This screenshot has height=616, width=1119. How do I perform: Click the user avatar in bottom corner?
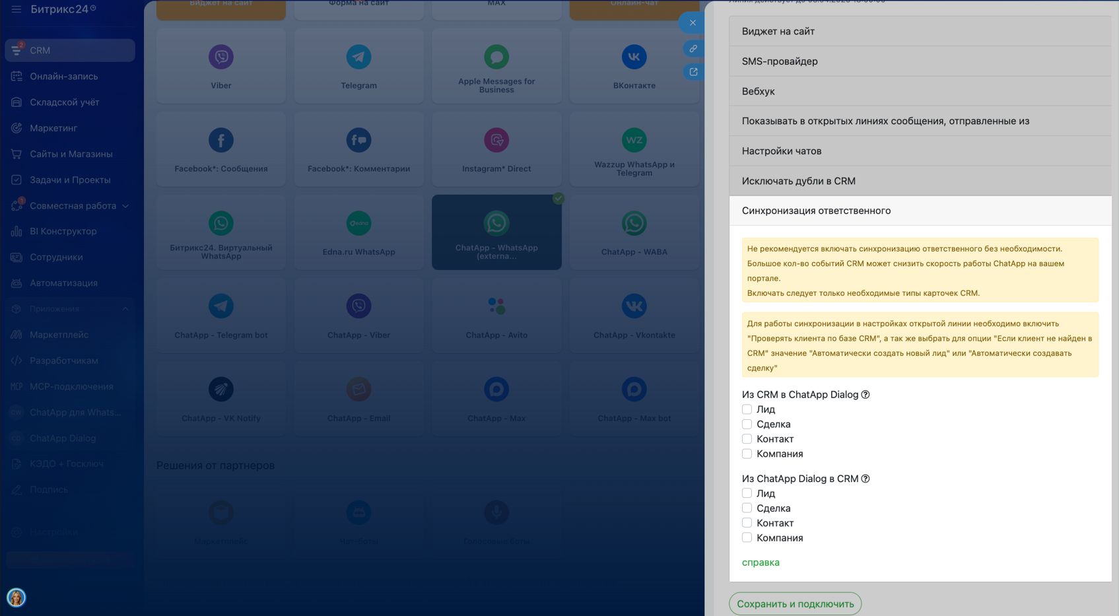[x=17, y=598]
